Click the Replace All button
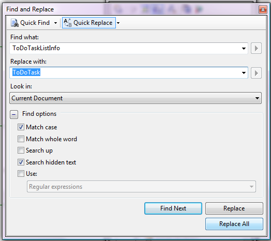The image size is (271, 241). tap(234, 224)
